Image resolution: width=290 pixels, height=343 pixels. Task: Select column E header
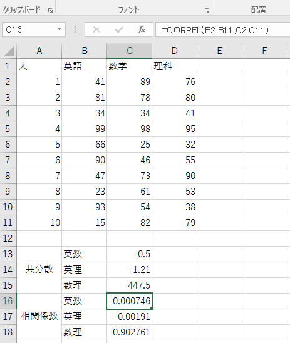tap(219, 51)
